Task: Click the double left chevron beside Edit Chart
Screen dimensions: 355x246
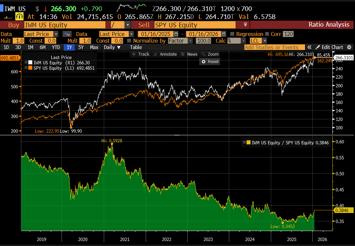Action: (x=309, y=47)
